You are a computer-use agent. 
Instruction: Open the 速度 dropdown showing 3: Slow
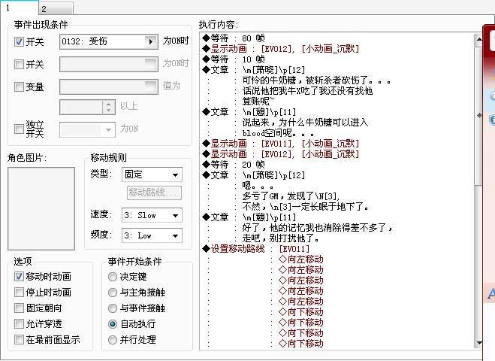(152, 216)
